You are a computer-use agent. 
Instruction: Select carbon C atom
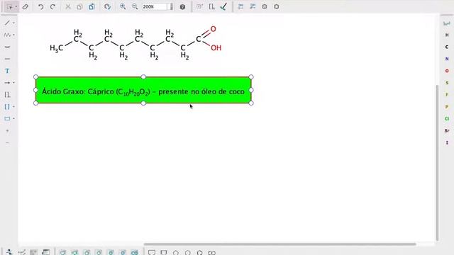[x=447, y=47]
